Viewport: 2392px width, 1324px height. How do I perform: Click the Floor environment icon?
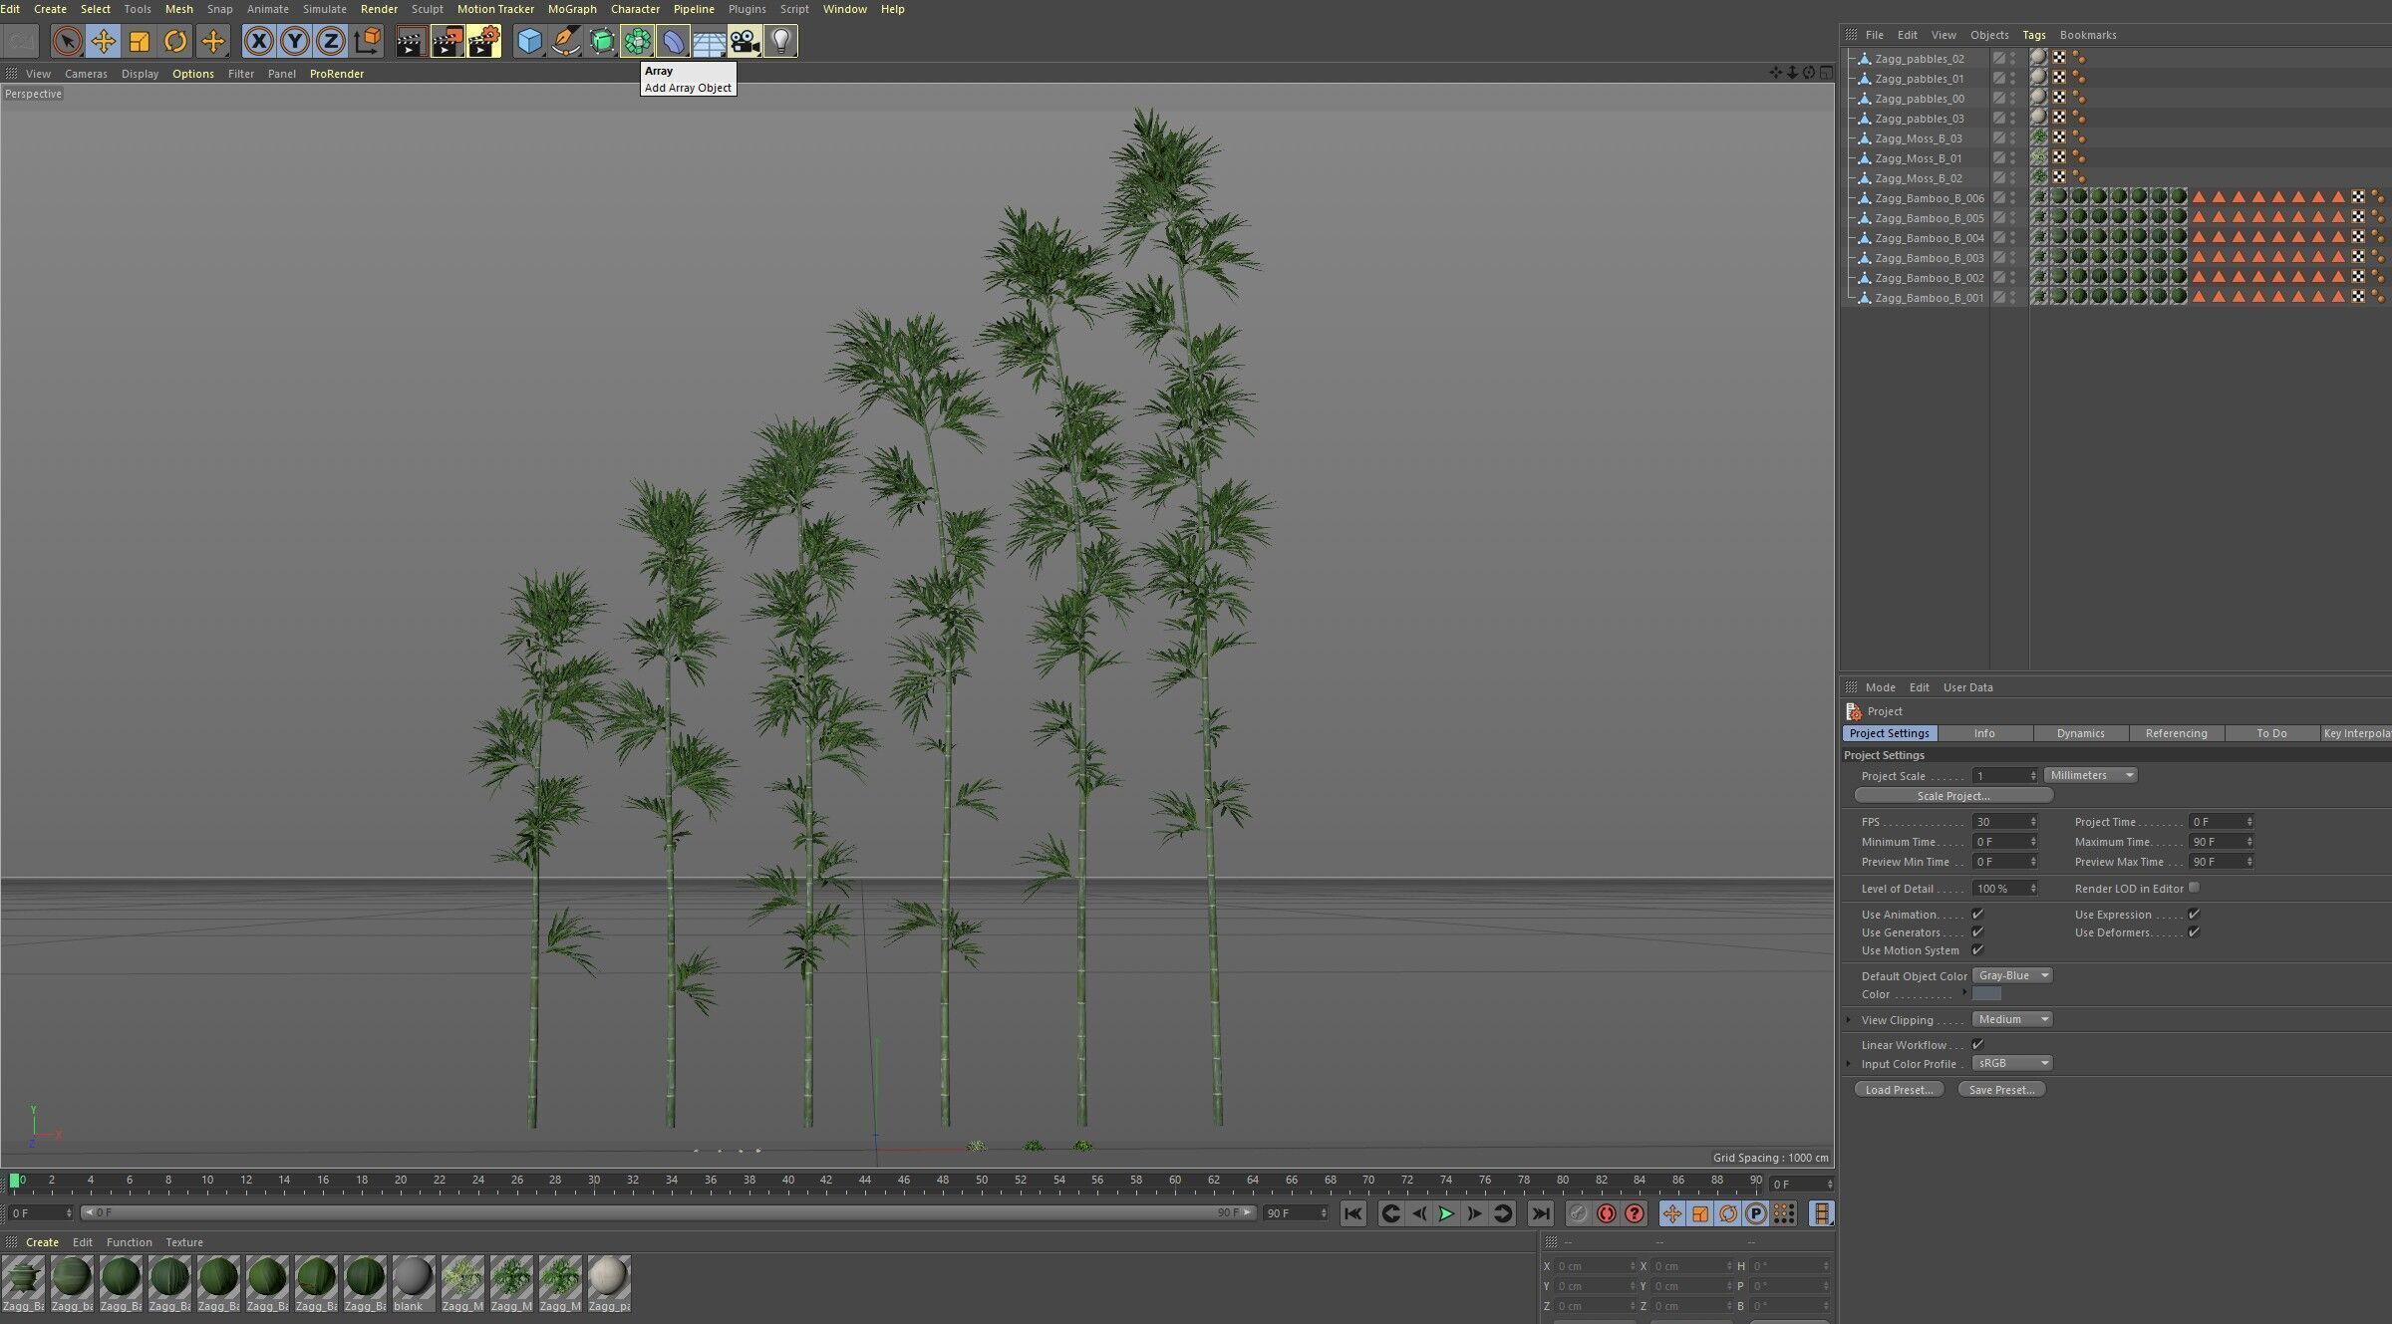click(x=710, y=41)
